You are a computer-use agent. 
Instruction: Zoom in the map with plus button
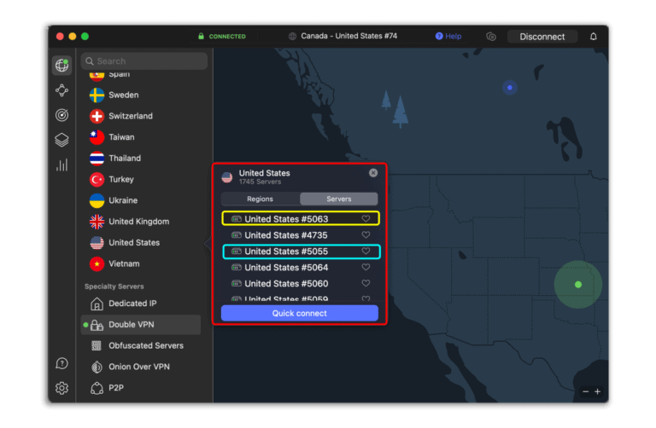coord(597,391)
